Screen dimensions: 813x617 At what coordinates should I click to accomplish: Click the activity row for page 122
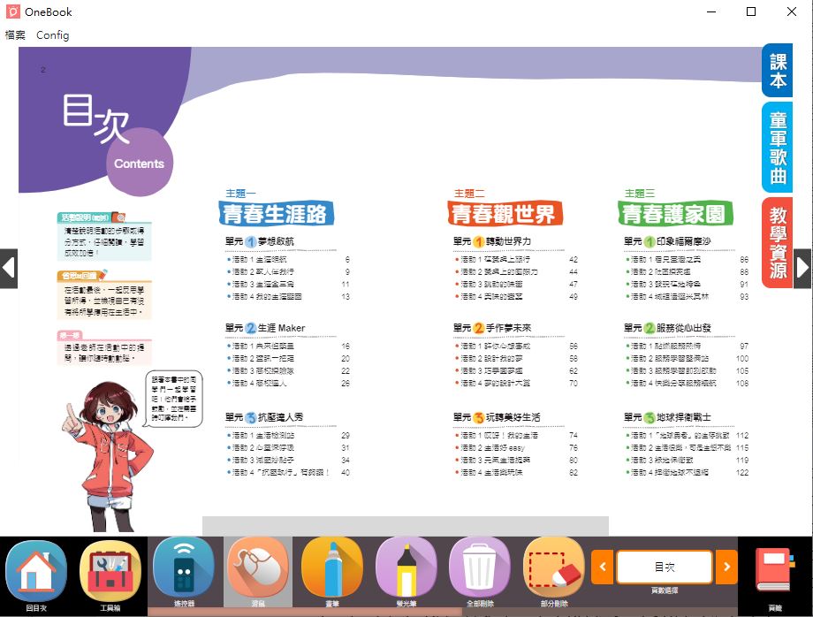[x=687, y=472]
